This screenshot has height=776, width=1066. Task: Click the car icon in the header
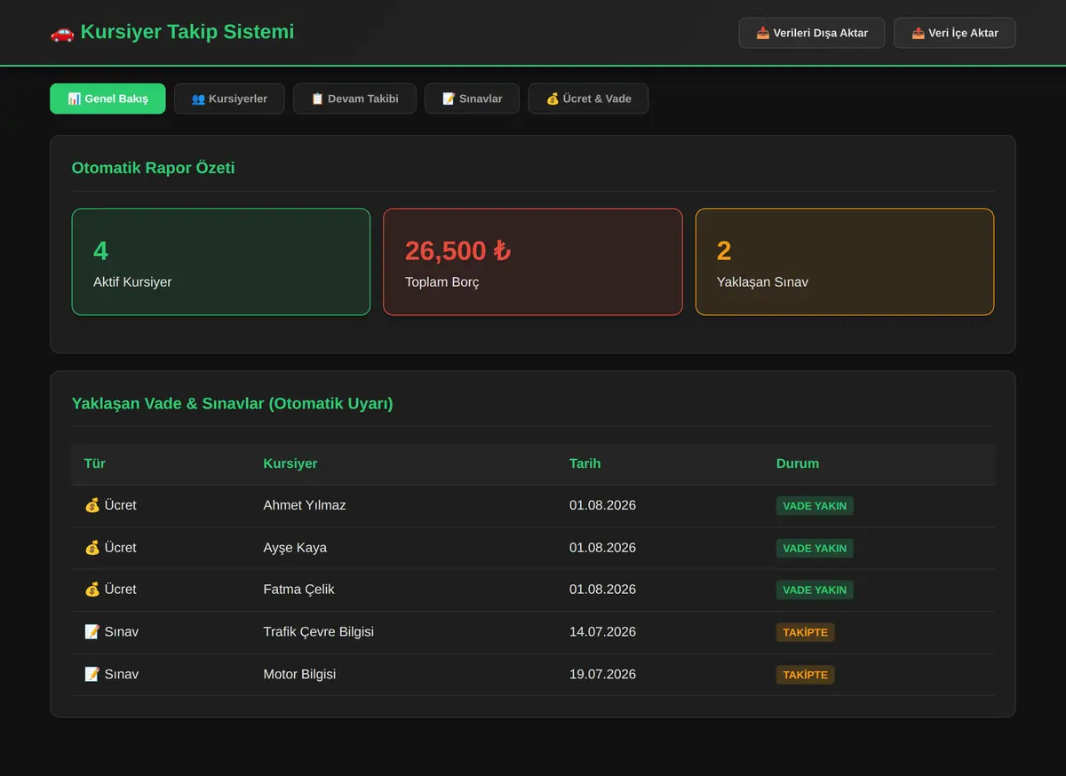(62, 33)
